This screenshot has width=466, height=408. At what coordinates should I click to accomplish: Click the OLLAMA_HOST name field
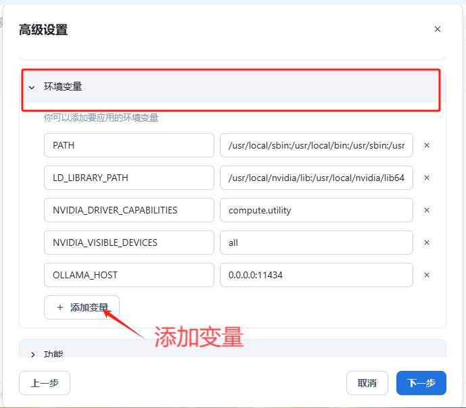tap(129, 275)
